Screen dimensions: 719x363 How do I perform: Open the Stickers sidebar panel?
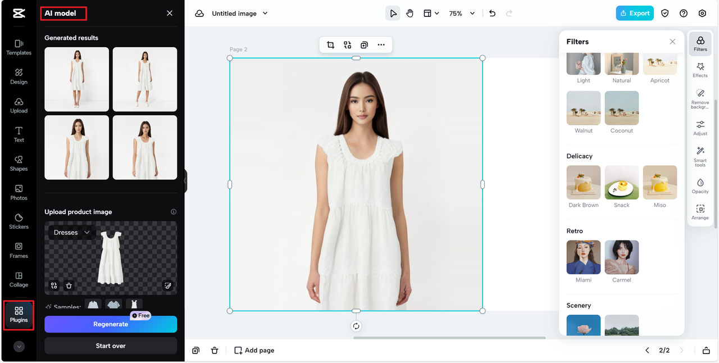[19, 221]
